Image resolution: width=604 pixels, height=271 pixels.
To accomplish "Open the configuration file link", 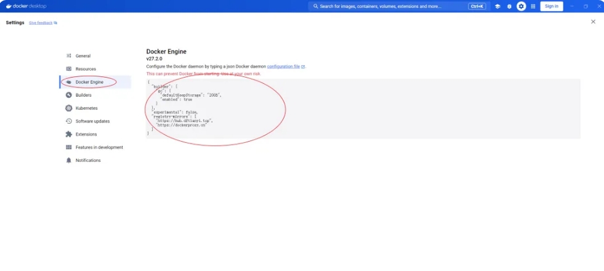I will (283, 67).
